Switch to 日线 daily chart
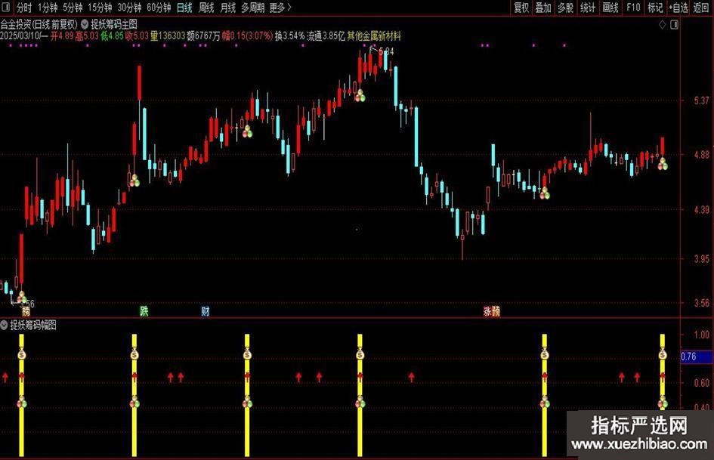The height and width of the screenshot is (460, 714). [x=184, y=8]
